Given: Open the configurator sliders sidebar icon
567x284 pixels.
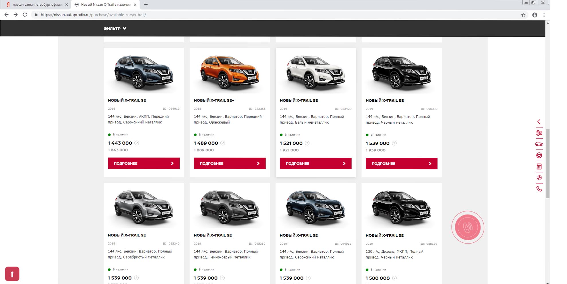Looking at the screenshot, I should (539, 133).
